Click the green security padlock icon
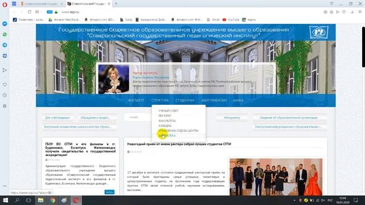 coord(56,12)
